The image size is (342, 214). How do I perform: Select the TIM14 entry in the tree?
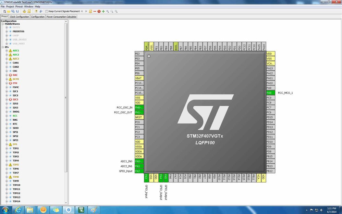(x=16, y=202)
